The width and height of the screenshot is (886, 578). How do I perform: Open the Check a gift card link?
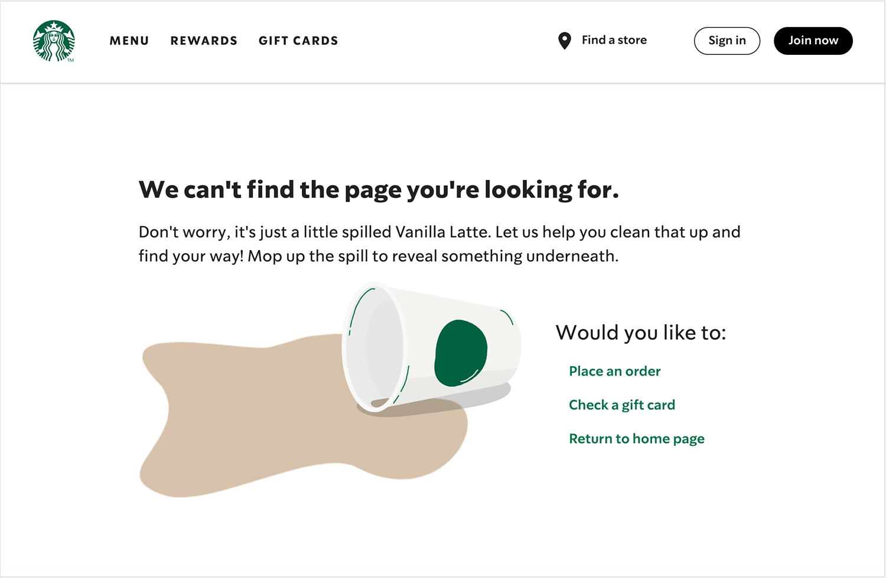(x=621, y=405)
